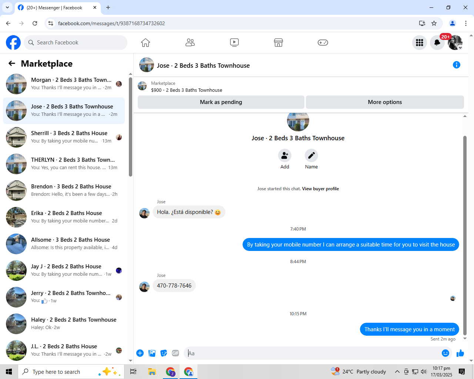Choose a sticker icon in composer
The width and height of the screenshot is (474, 379).
tap(164, 353)
